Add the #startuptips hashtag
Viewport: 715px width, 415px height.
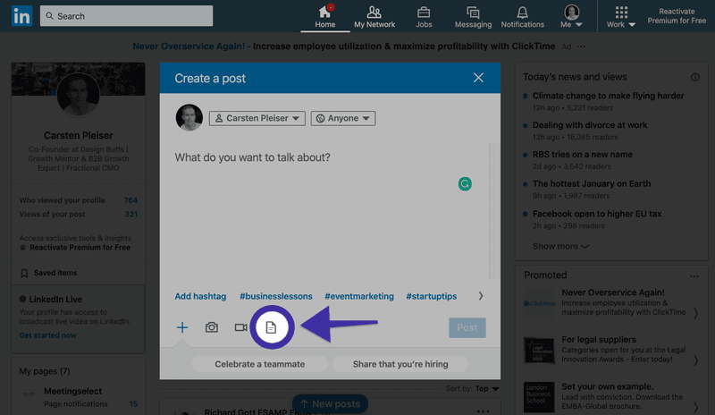pyautogui.click(x=432, y=296)
